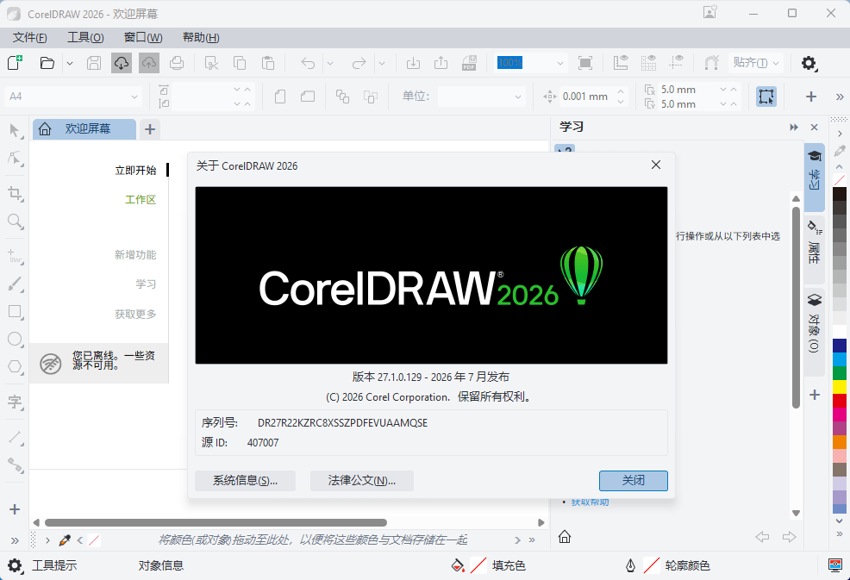850x580 pixels.
Task: Open the 获取更多 welcome section
Action: (x=135, y=315)
